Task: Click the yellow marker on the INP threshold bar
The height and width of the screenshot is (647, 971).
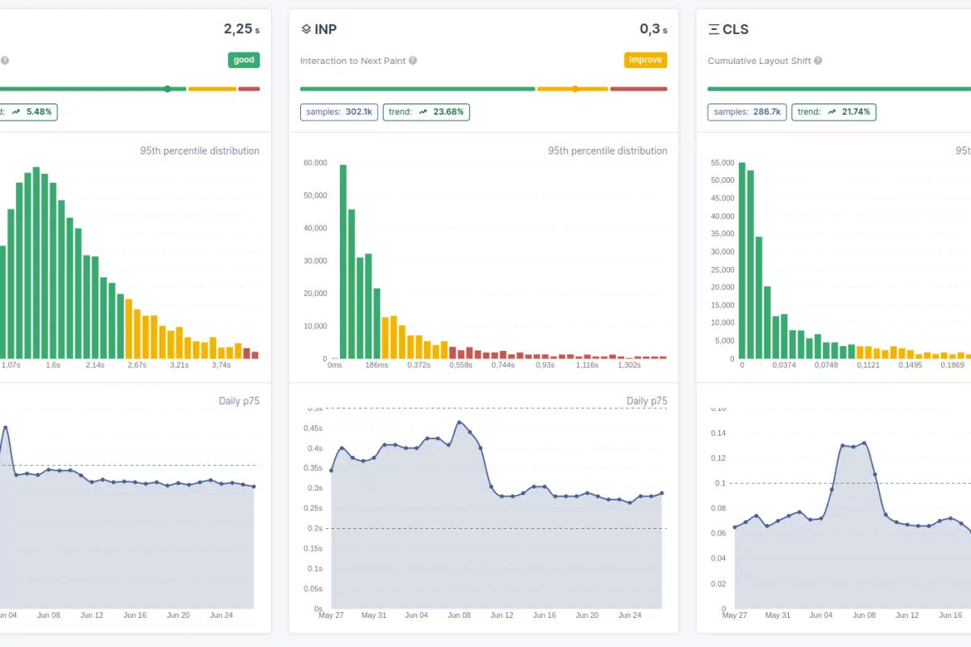Action: tap(574, 89)
